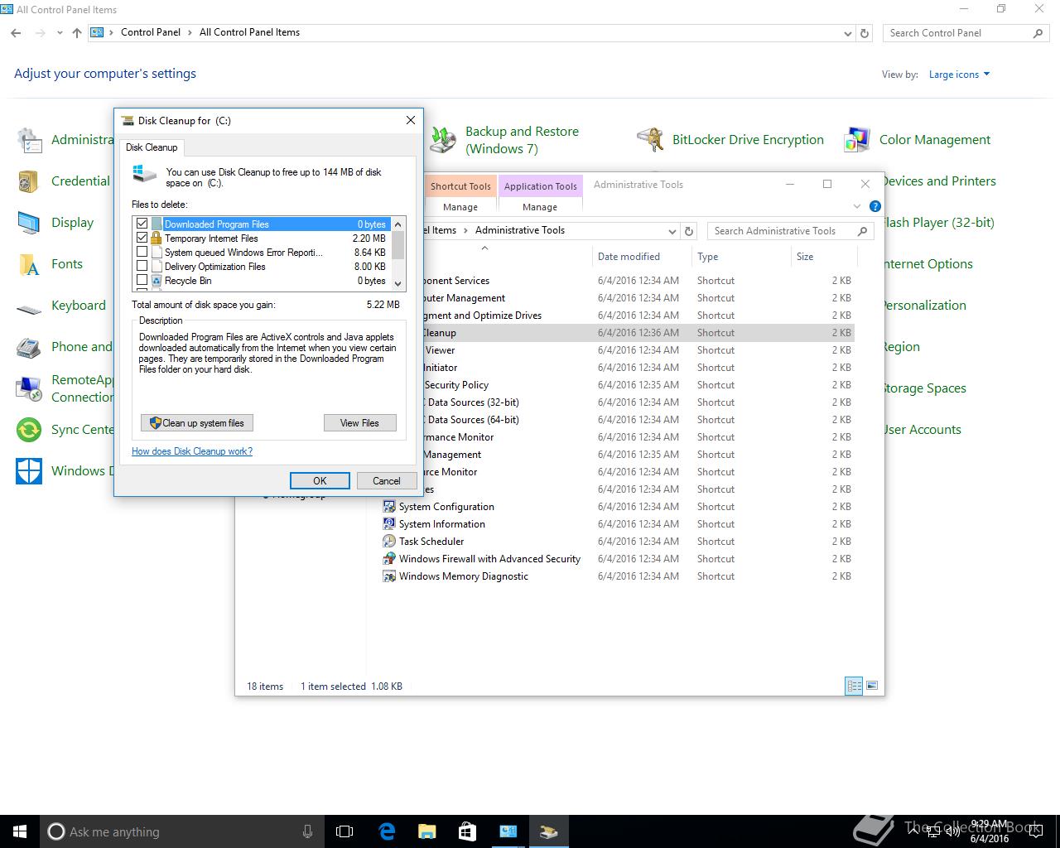Click the View Files button
Screen dimensions: 1060x848
pos(359,423)
